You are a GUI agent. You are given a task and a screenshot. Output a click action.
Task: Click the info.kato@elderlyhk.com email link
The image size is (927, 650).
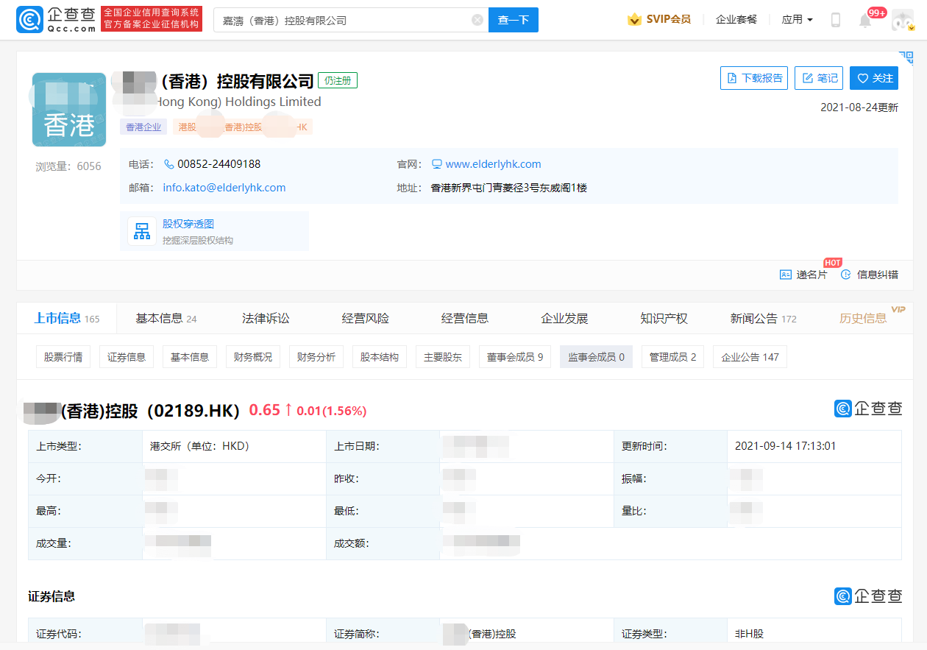point(224,188)
